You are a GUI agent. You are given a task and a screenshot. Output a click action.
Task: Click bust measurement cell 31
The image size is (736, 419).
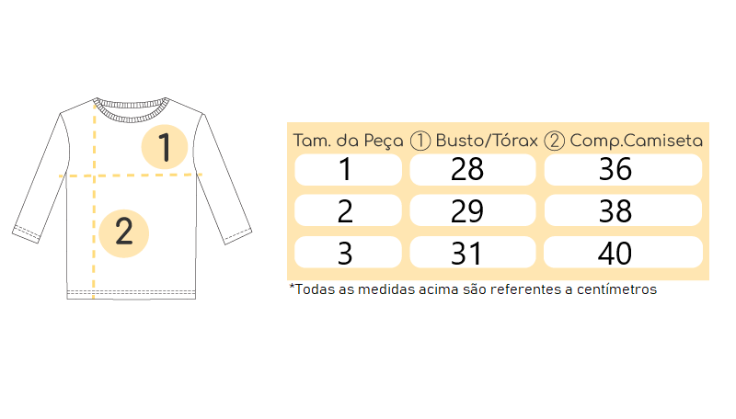(x=473, y=252)
